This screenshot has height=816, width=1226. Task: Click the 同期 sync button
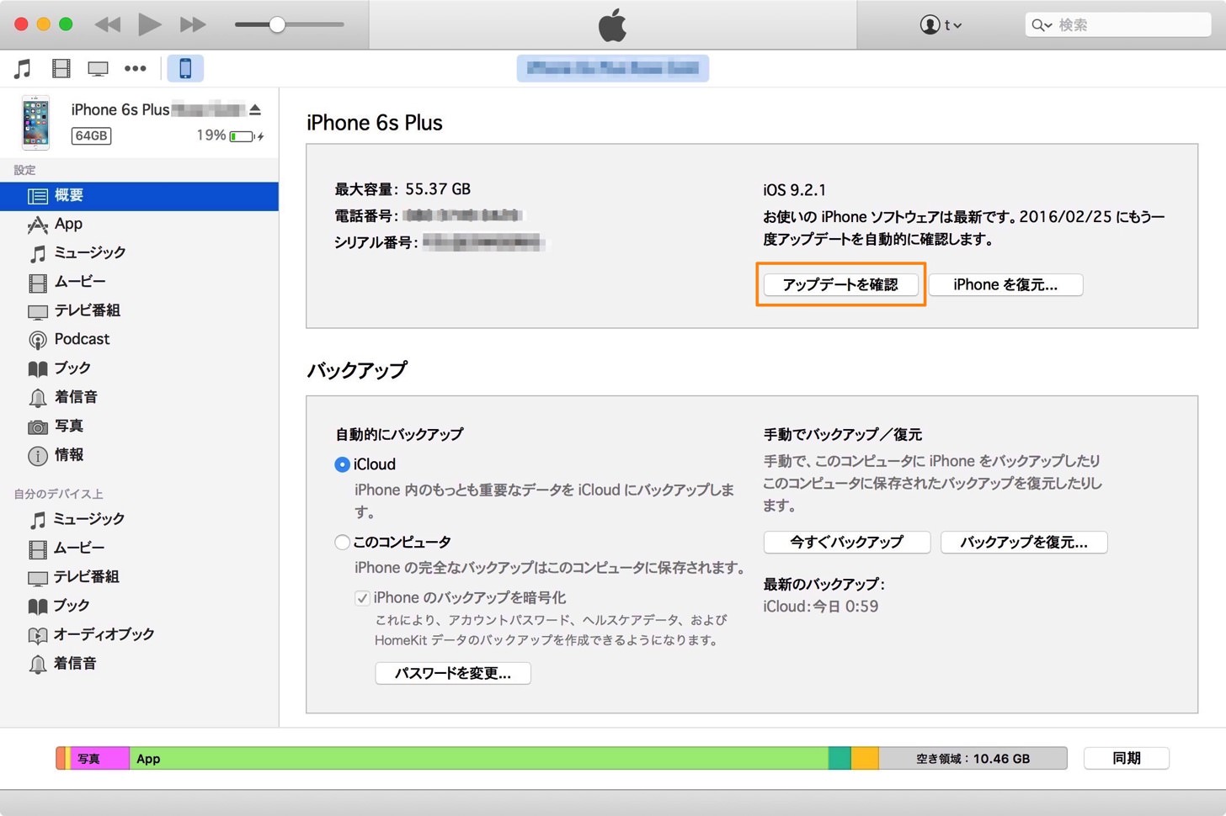[x=1127, y=758]
